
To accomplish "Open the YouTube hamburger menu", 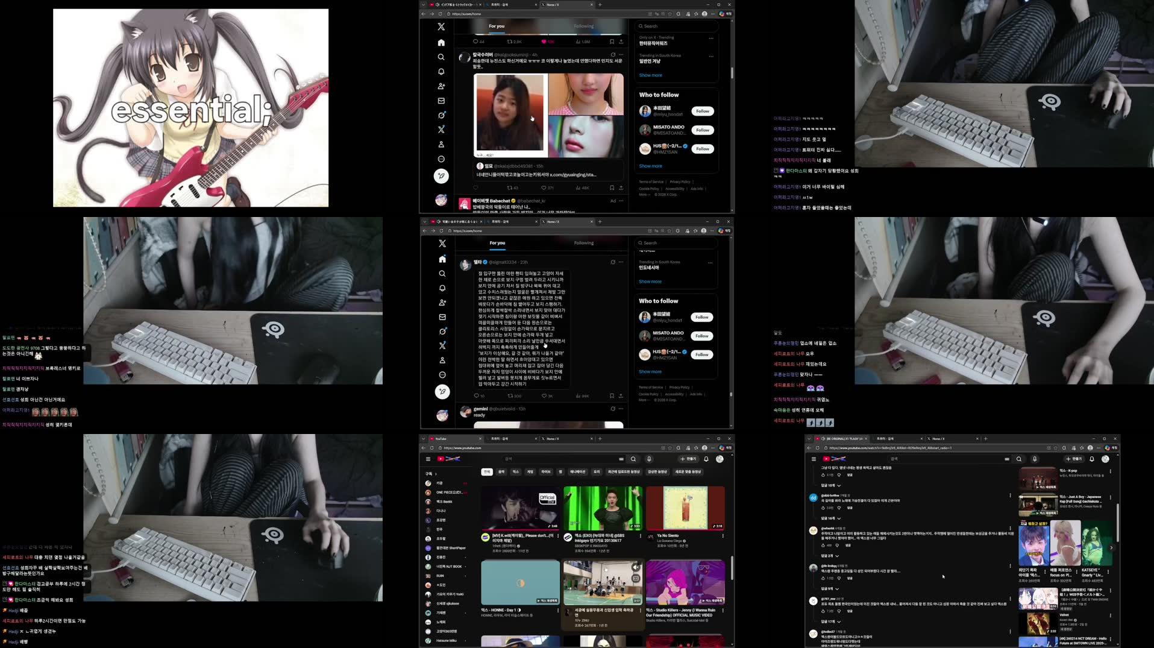I will 428,459.
